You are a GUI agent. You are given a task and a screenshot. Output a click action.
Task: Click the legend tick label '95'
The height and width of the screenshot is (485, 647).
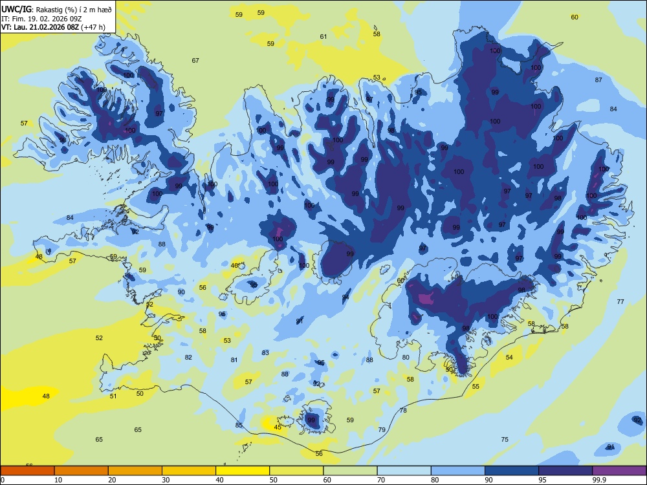[x=543, y=480]
